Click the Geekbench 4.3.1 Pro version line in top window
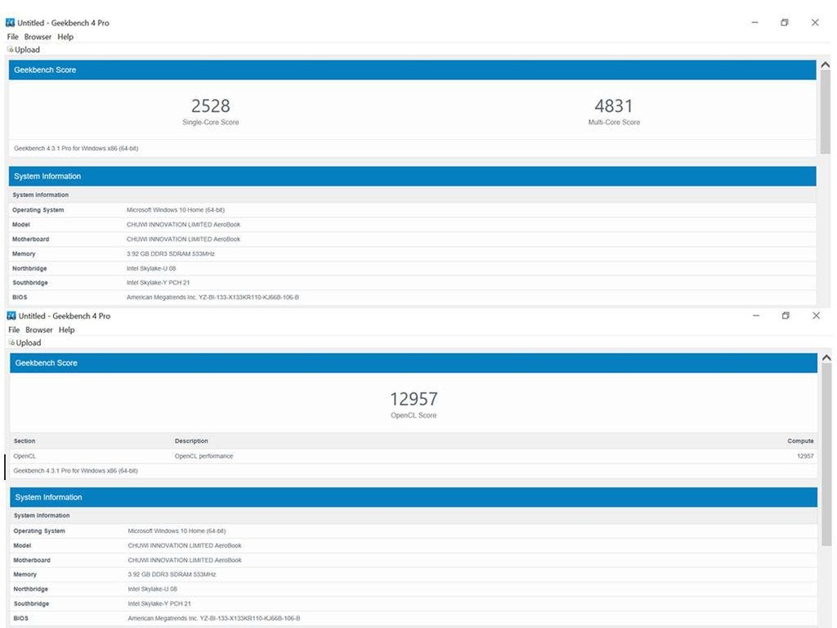The width and height of the screenshot is (837, 628). (x=76, y=149)
